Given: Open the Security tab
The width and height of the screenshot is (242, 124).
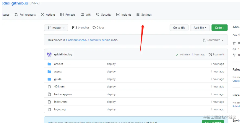Looking at the screenshot, I should 103,15.
